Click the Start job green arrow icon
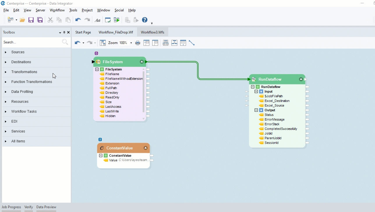 point(117,20)
